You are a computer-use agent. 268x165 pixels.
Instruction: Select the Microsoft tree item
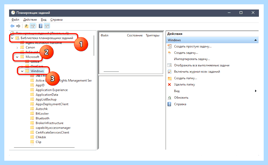[32, 57]
